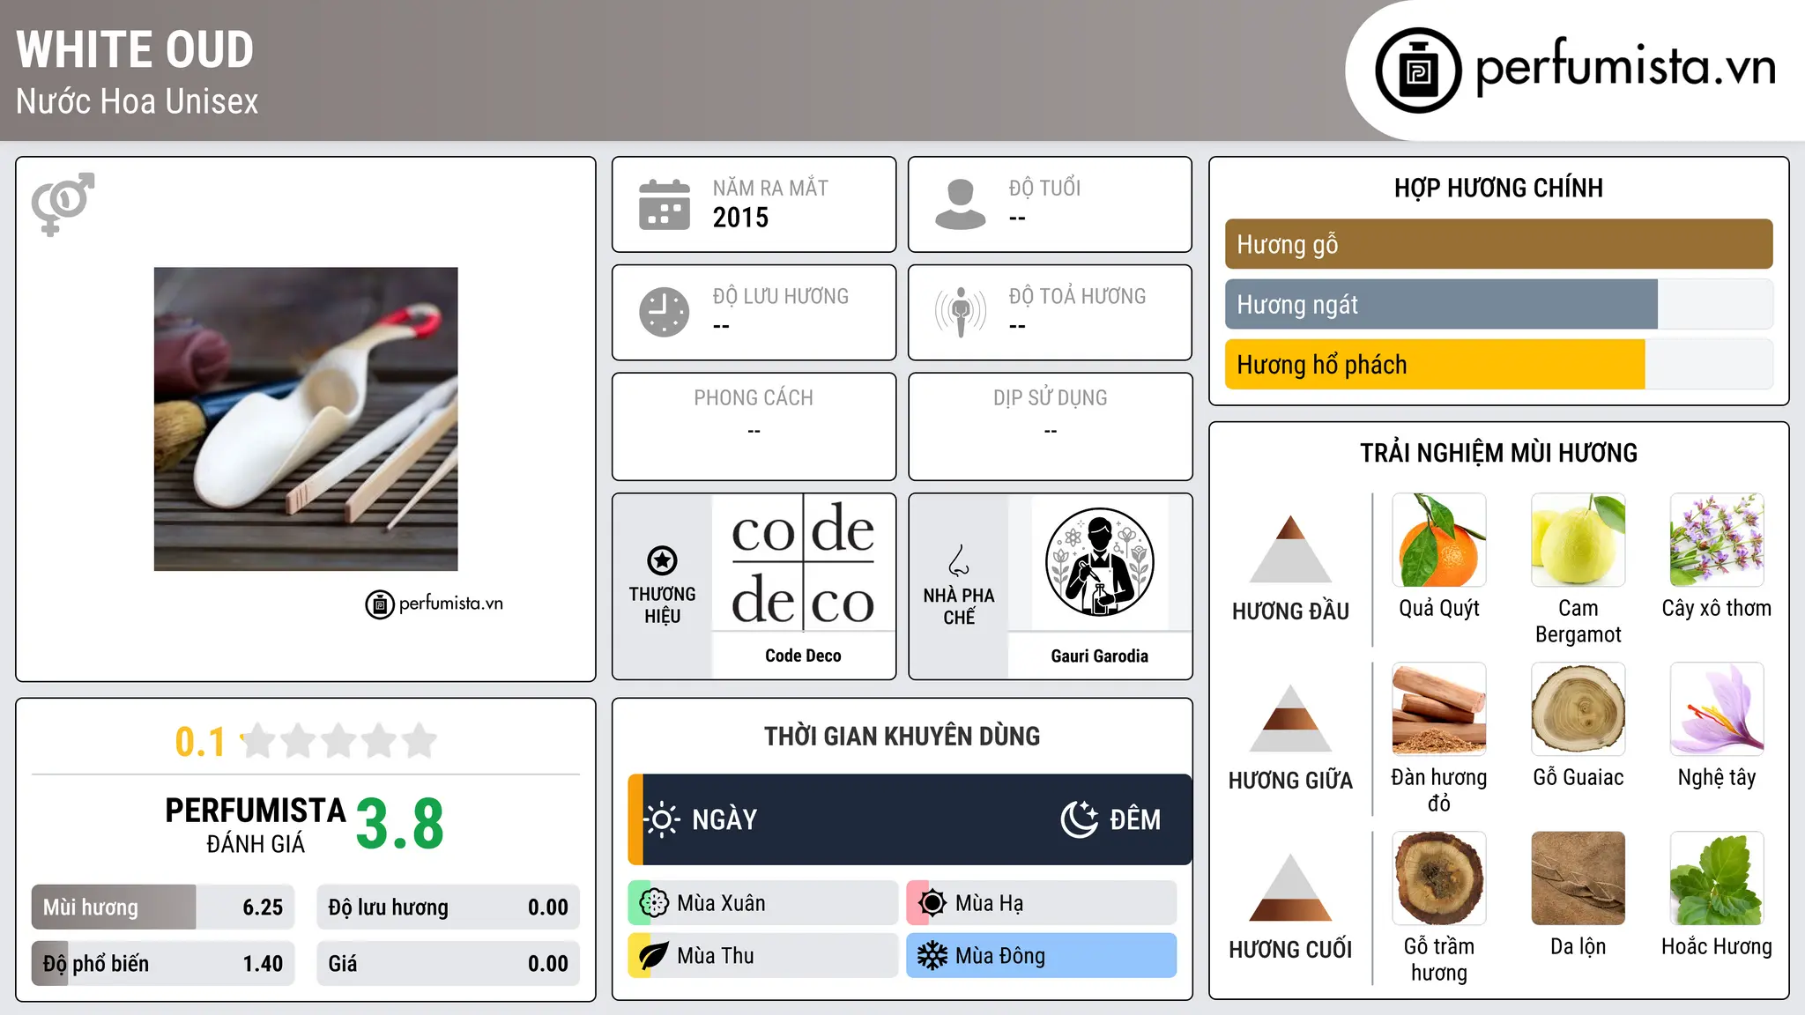Click the clock icon beside Độ lưu hương
Screen dimensions: 1805x1015
tap(665, 312)
